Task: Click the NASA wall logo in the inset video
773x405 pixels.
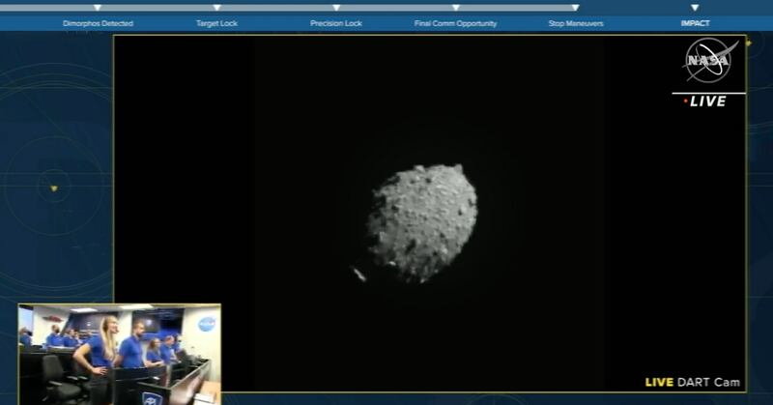Action: (x=207, y=324)
